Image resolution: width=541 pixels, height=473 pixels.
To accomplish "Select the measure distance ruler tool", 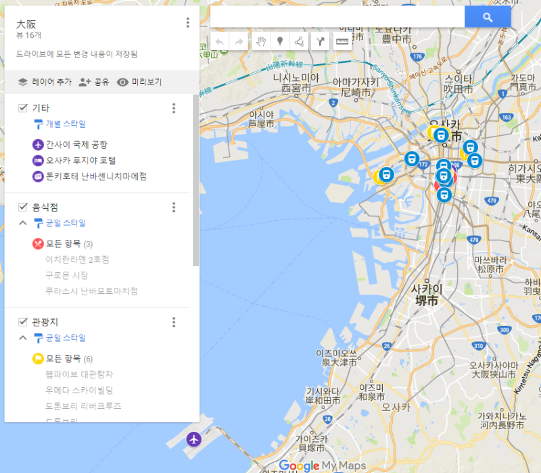I will (342, 42).
